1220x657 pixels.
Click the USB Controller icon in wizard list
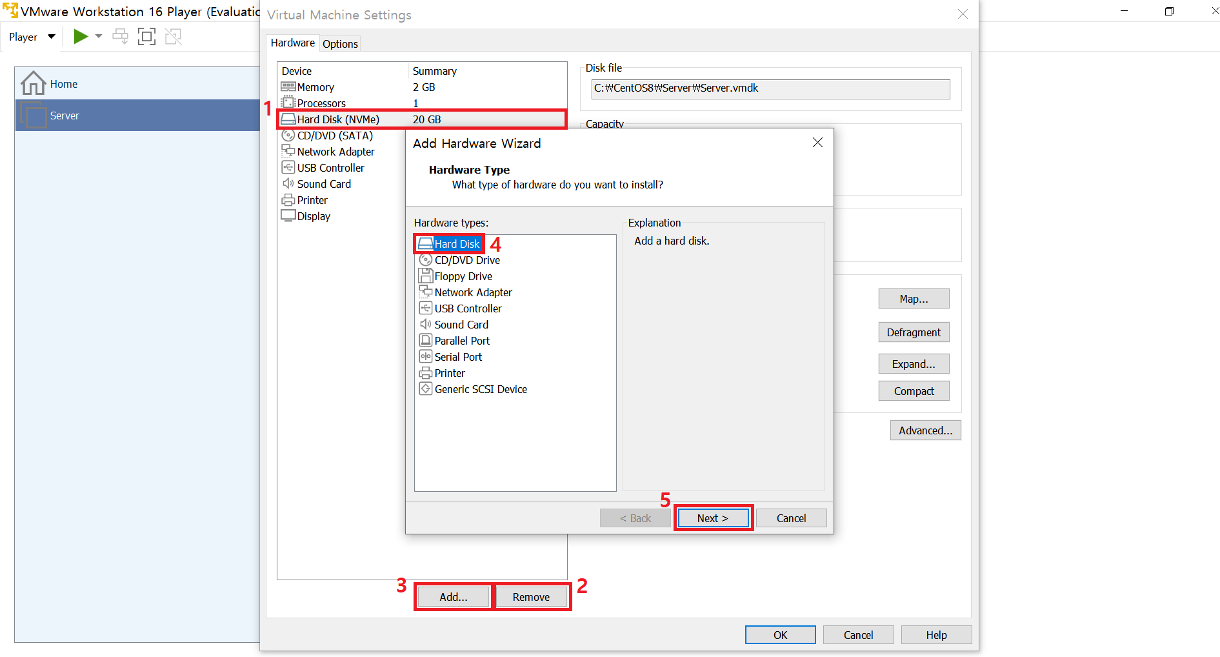425,308
